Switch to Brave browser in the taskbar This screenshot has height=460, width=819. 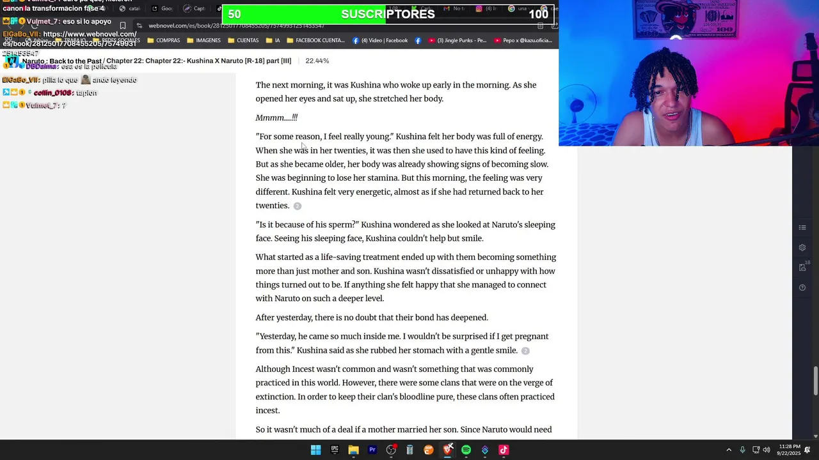pos(447,450)
